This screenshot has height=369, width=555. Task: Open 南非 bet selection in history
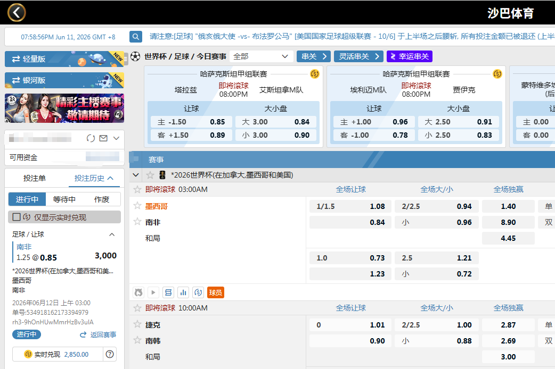point(24,247)
